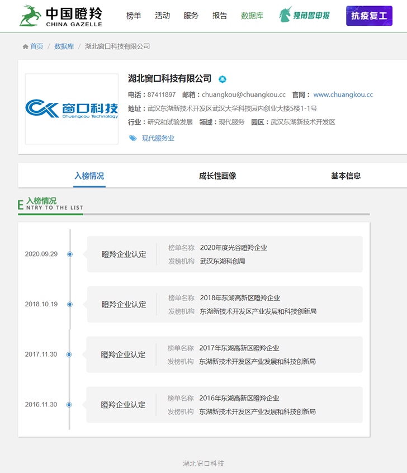The image size is (407, 473).
Task: Click phone number 87411897
Action: [162, 94]
